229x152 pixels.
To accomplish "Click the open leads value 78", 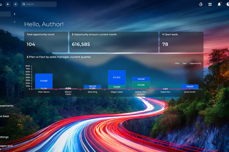I will 165,44.
